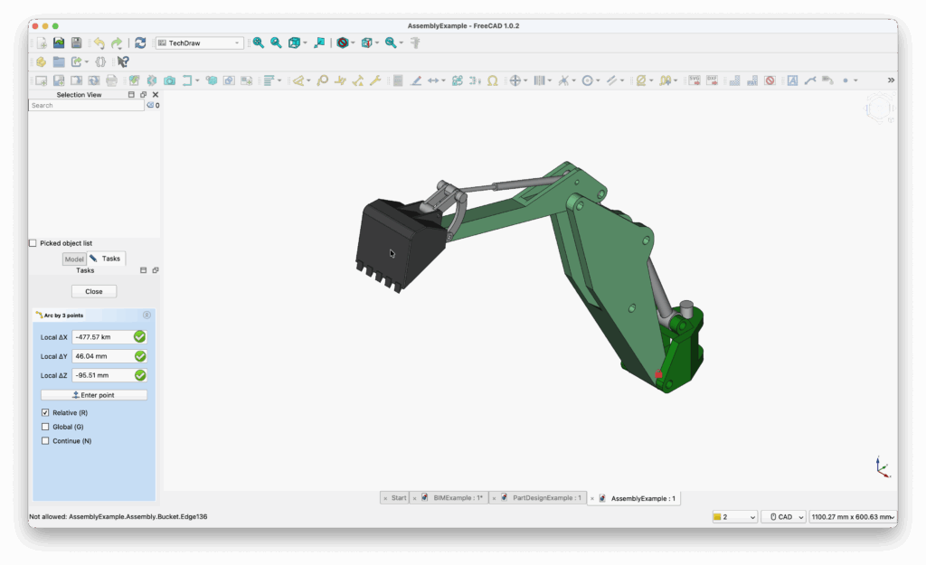Open the TechDraw workbench selector dropdown
Viewport: 926px width, 565px height.
click(x=199, y=42)
